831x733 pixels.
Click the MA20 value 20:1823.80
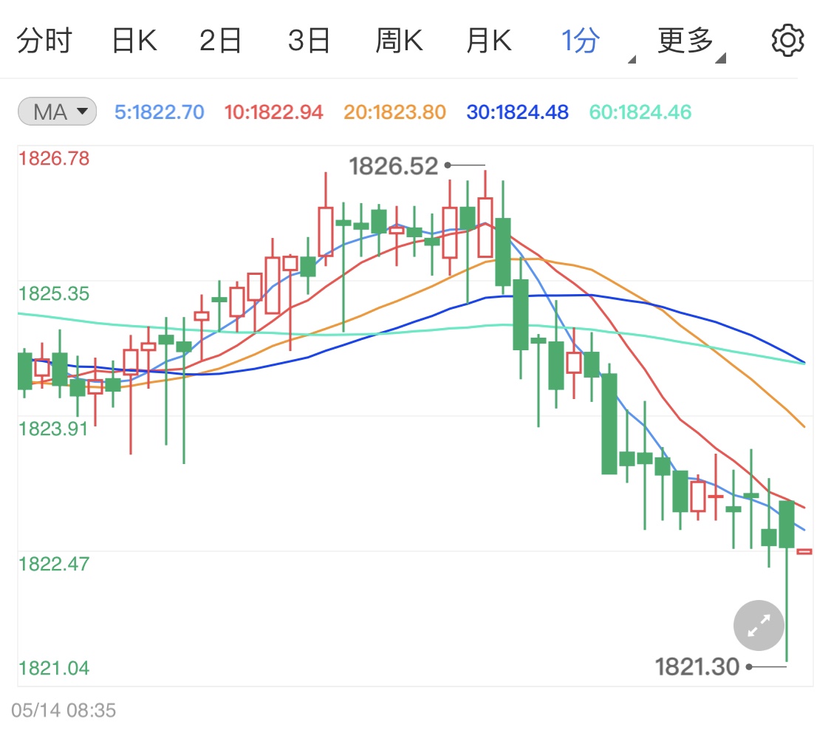tap(395, 112)
